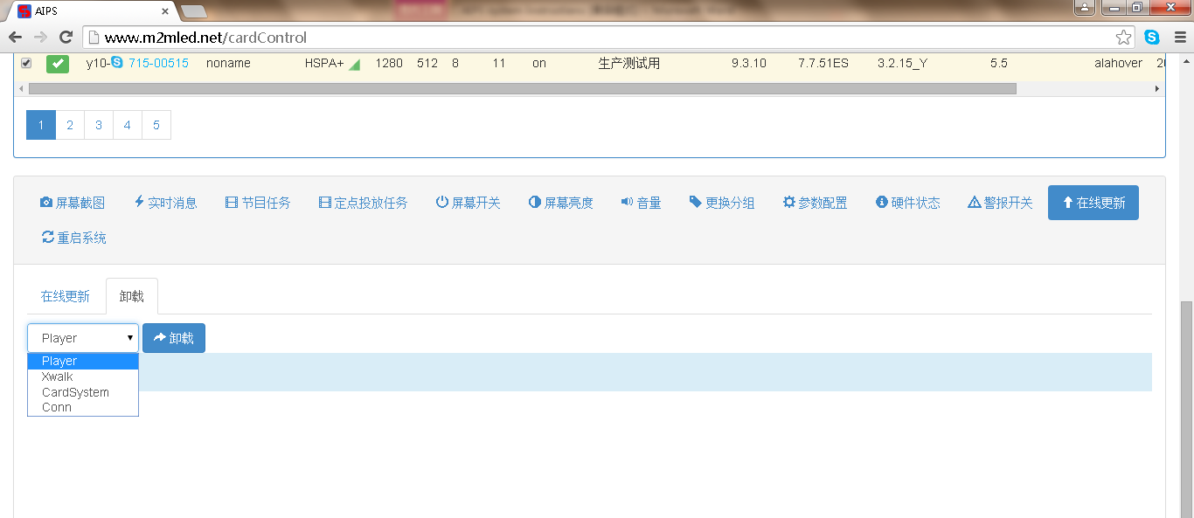
Task: Go to page 5 of the table
Action: pyautogui.click(x=156, y=125)
